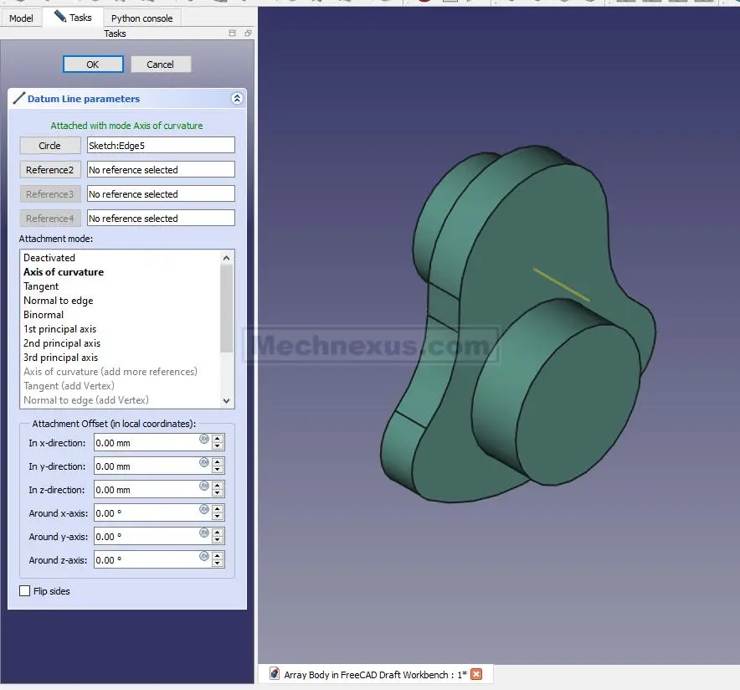740x690 pixels.
Task: Click the Sketch:Edge5 reference field
Action: [161, 146]
